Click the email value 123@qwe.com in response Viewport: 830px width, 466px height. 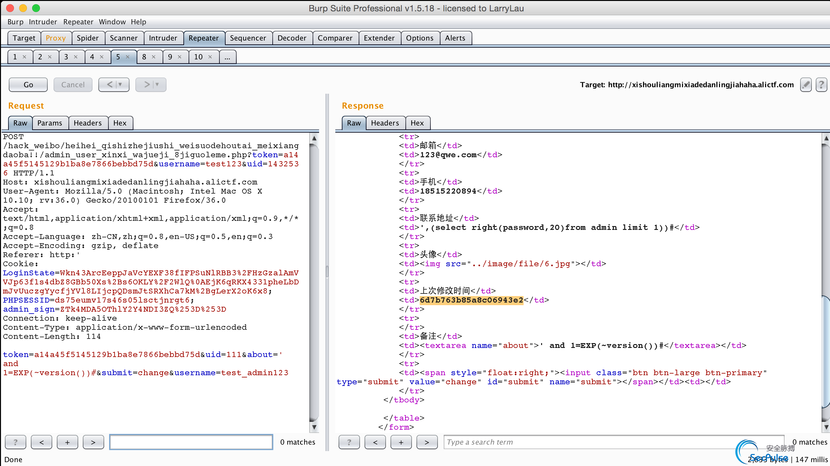(x=448, y=155)
